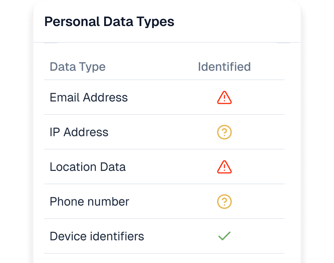Image resolution: width=334 pixels, height=263 pixels.
Task: Click the question mark icon for Phone number
Action: click(x=224, y=202)
